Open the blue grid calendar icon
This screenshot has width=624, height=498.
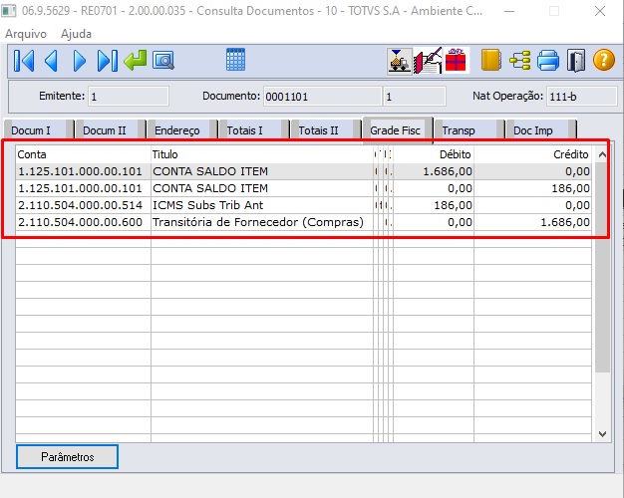coord(235,60)
